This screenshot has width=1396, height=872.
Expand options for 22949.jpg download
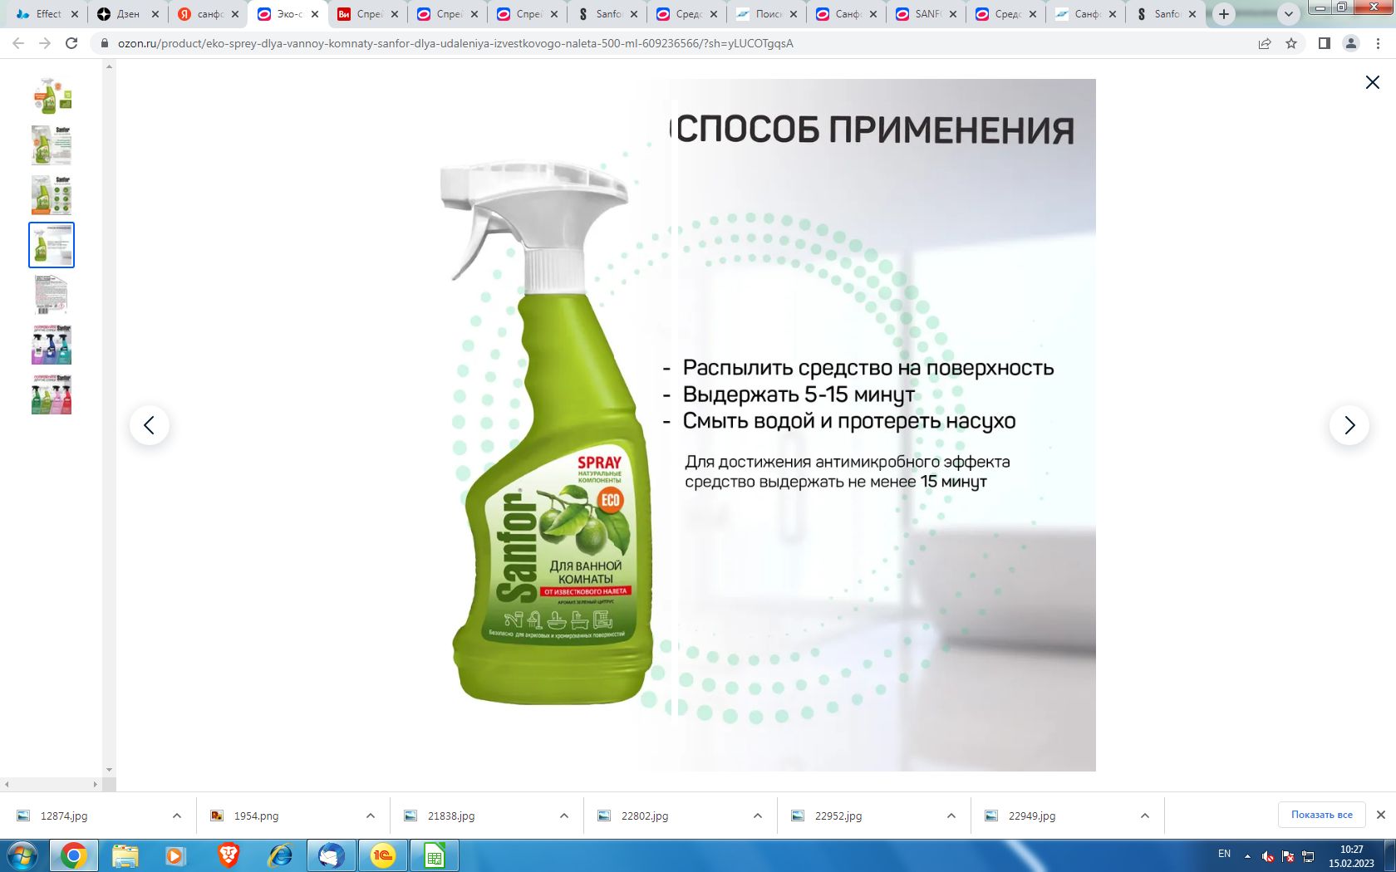pyautogui.click(x=1145, y=816)
